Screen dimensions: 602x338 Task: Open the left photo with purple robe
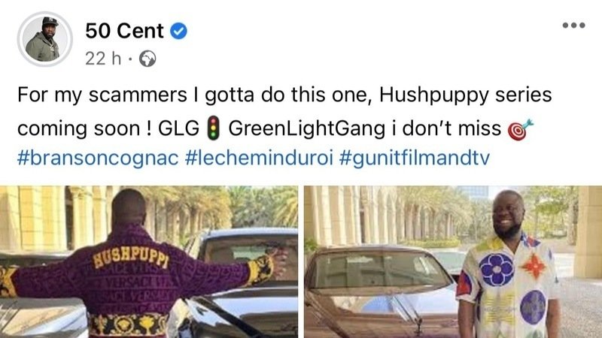[x=149, y=261]
